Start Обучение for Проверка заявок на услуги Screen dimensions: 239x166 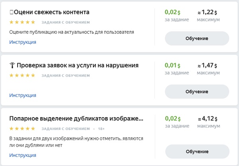(197, 92)
